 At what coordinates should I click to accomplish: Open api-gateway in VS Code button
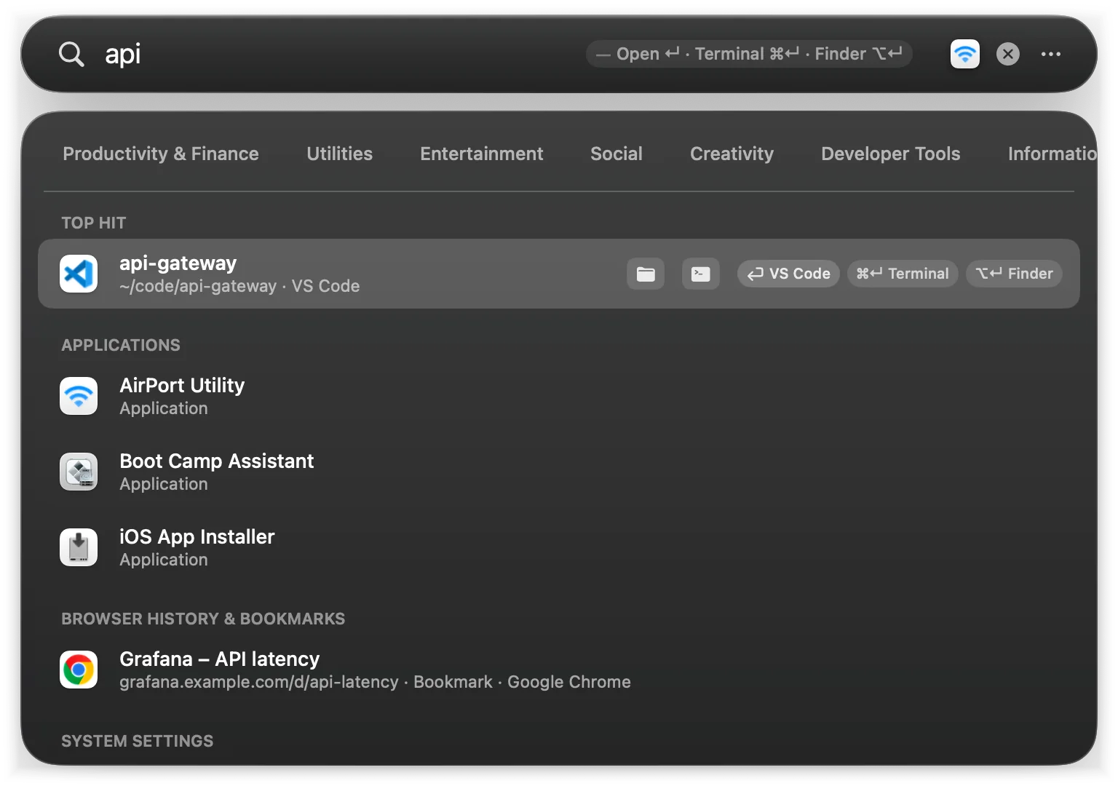788,274
